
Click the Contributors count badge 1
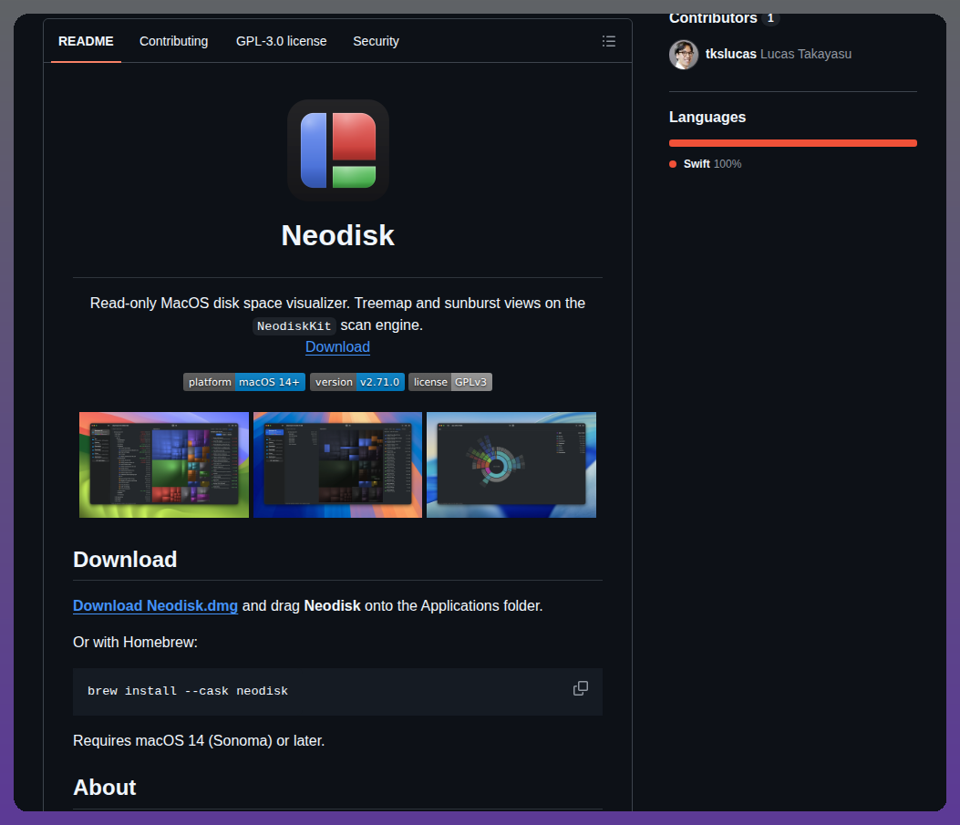click(x=770, y=19)
